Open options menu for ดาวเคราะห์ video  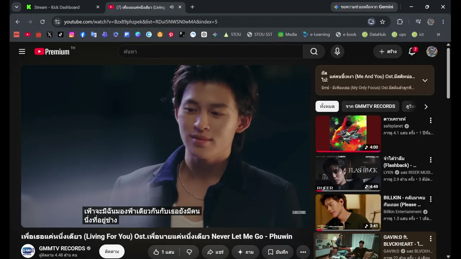(x=430, y=120)
